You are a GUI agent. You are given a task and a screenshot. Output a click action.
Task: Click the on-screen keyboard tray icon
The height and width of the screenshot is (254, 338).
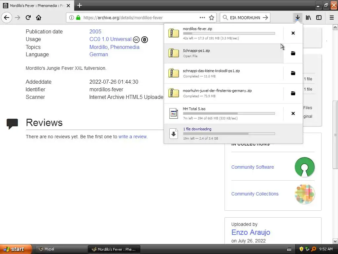(289, 249)
